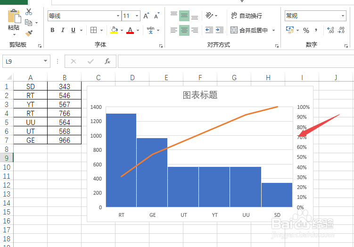Open the number format 常规 dropdown
This screenshot has height=247, width=354.
(x=343, y=16)
